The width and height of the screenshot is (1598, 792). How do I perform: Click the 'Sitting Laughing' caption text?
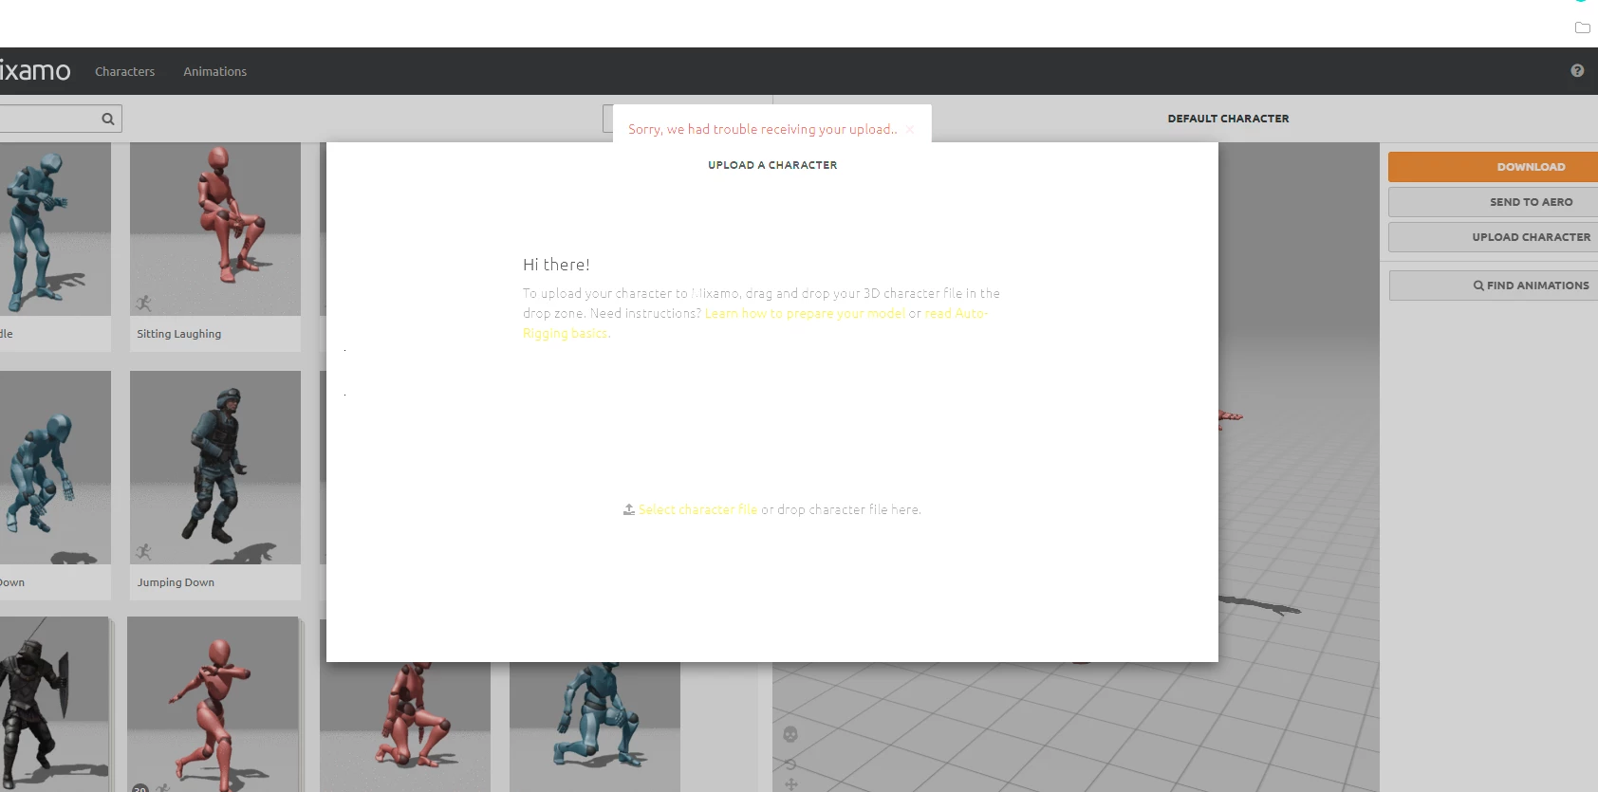coord(178,334)
